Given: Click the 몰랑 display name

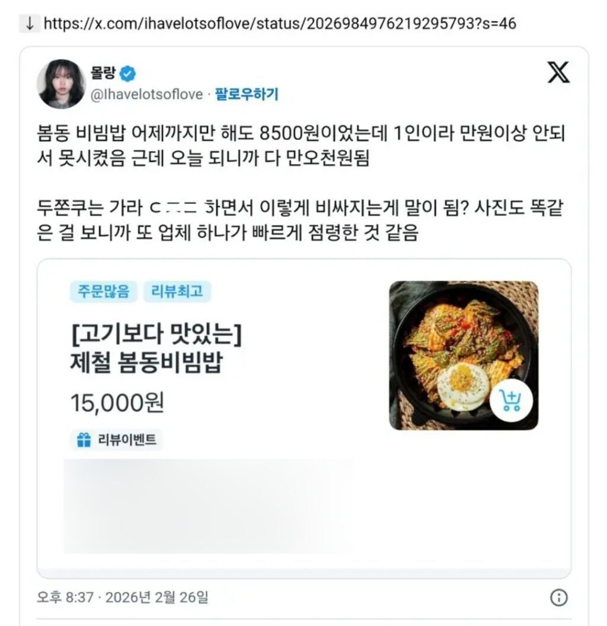Looking at the screenshot, I should [103, 72].
